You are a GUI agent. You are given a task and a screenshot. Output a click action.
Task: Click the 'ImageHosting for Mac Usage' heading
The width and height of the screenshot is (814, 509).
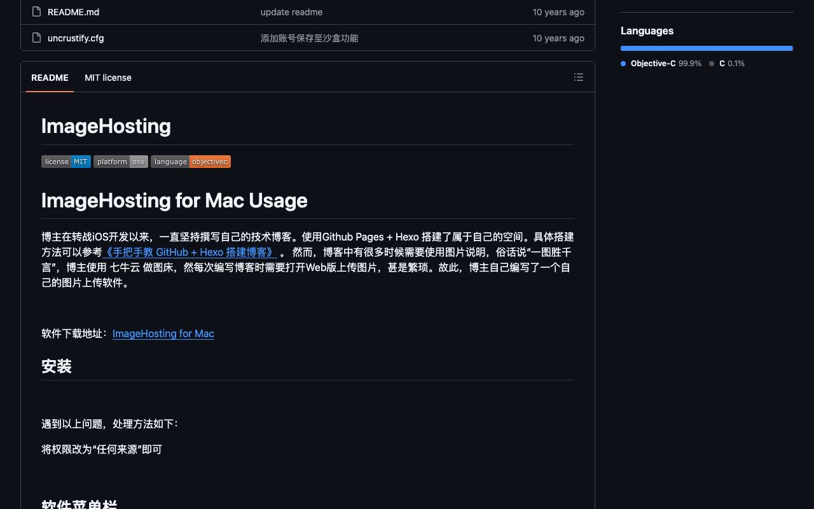[x=174, y=200]
